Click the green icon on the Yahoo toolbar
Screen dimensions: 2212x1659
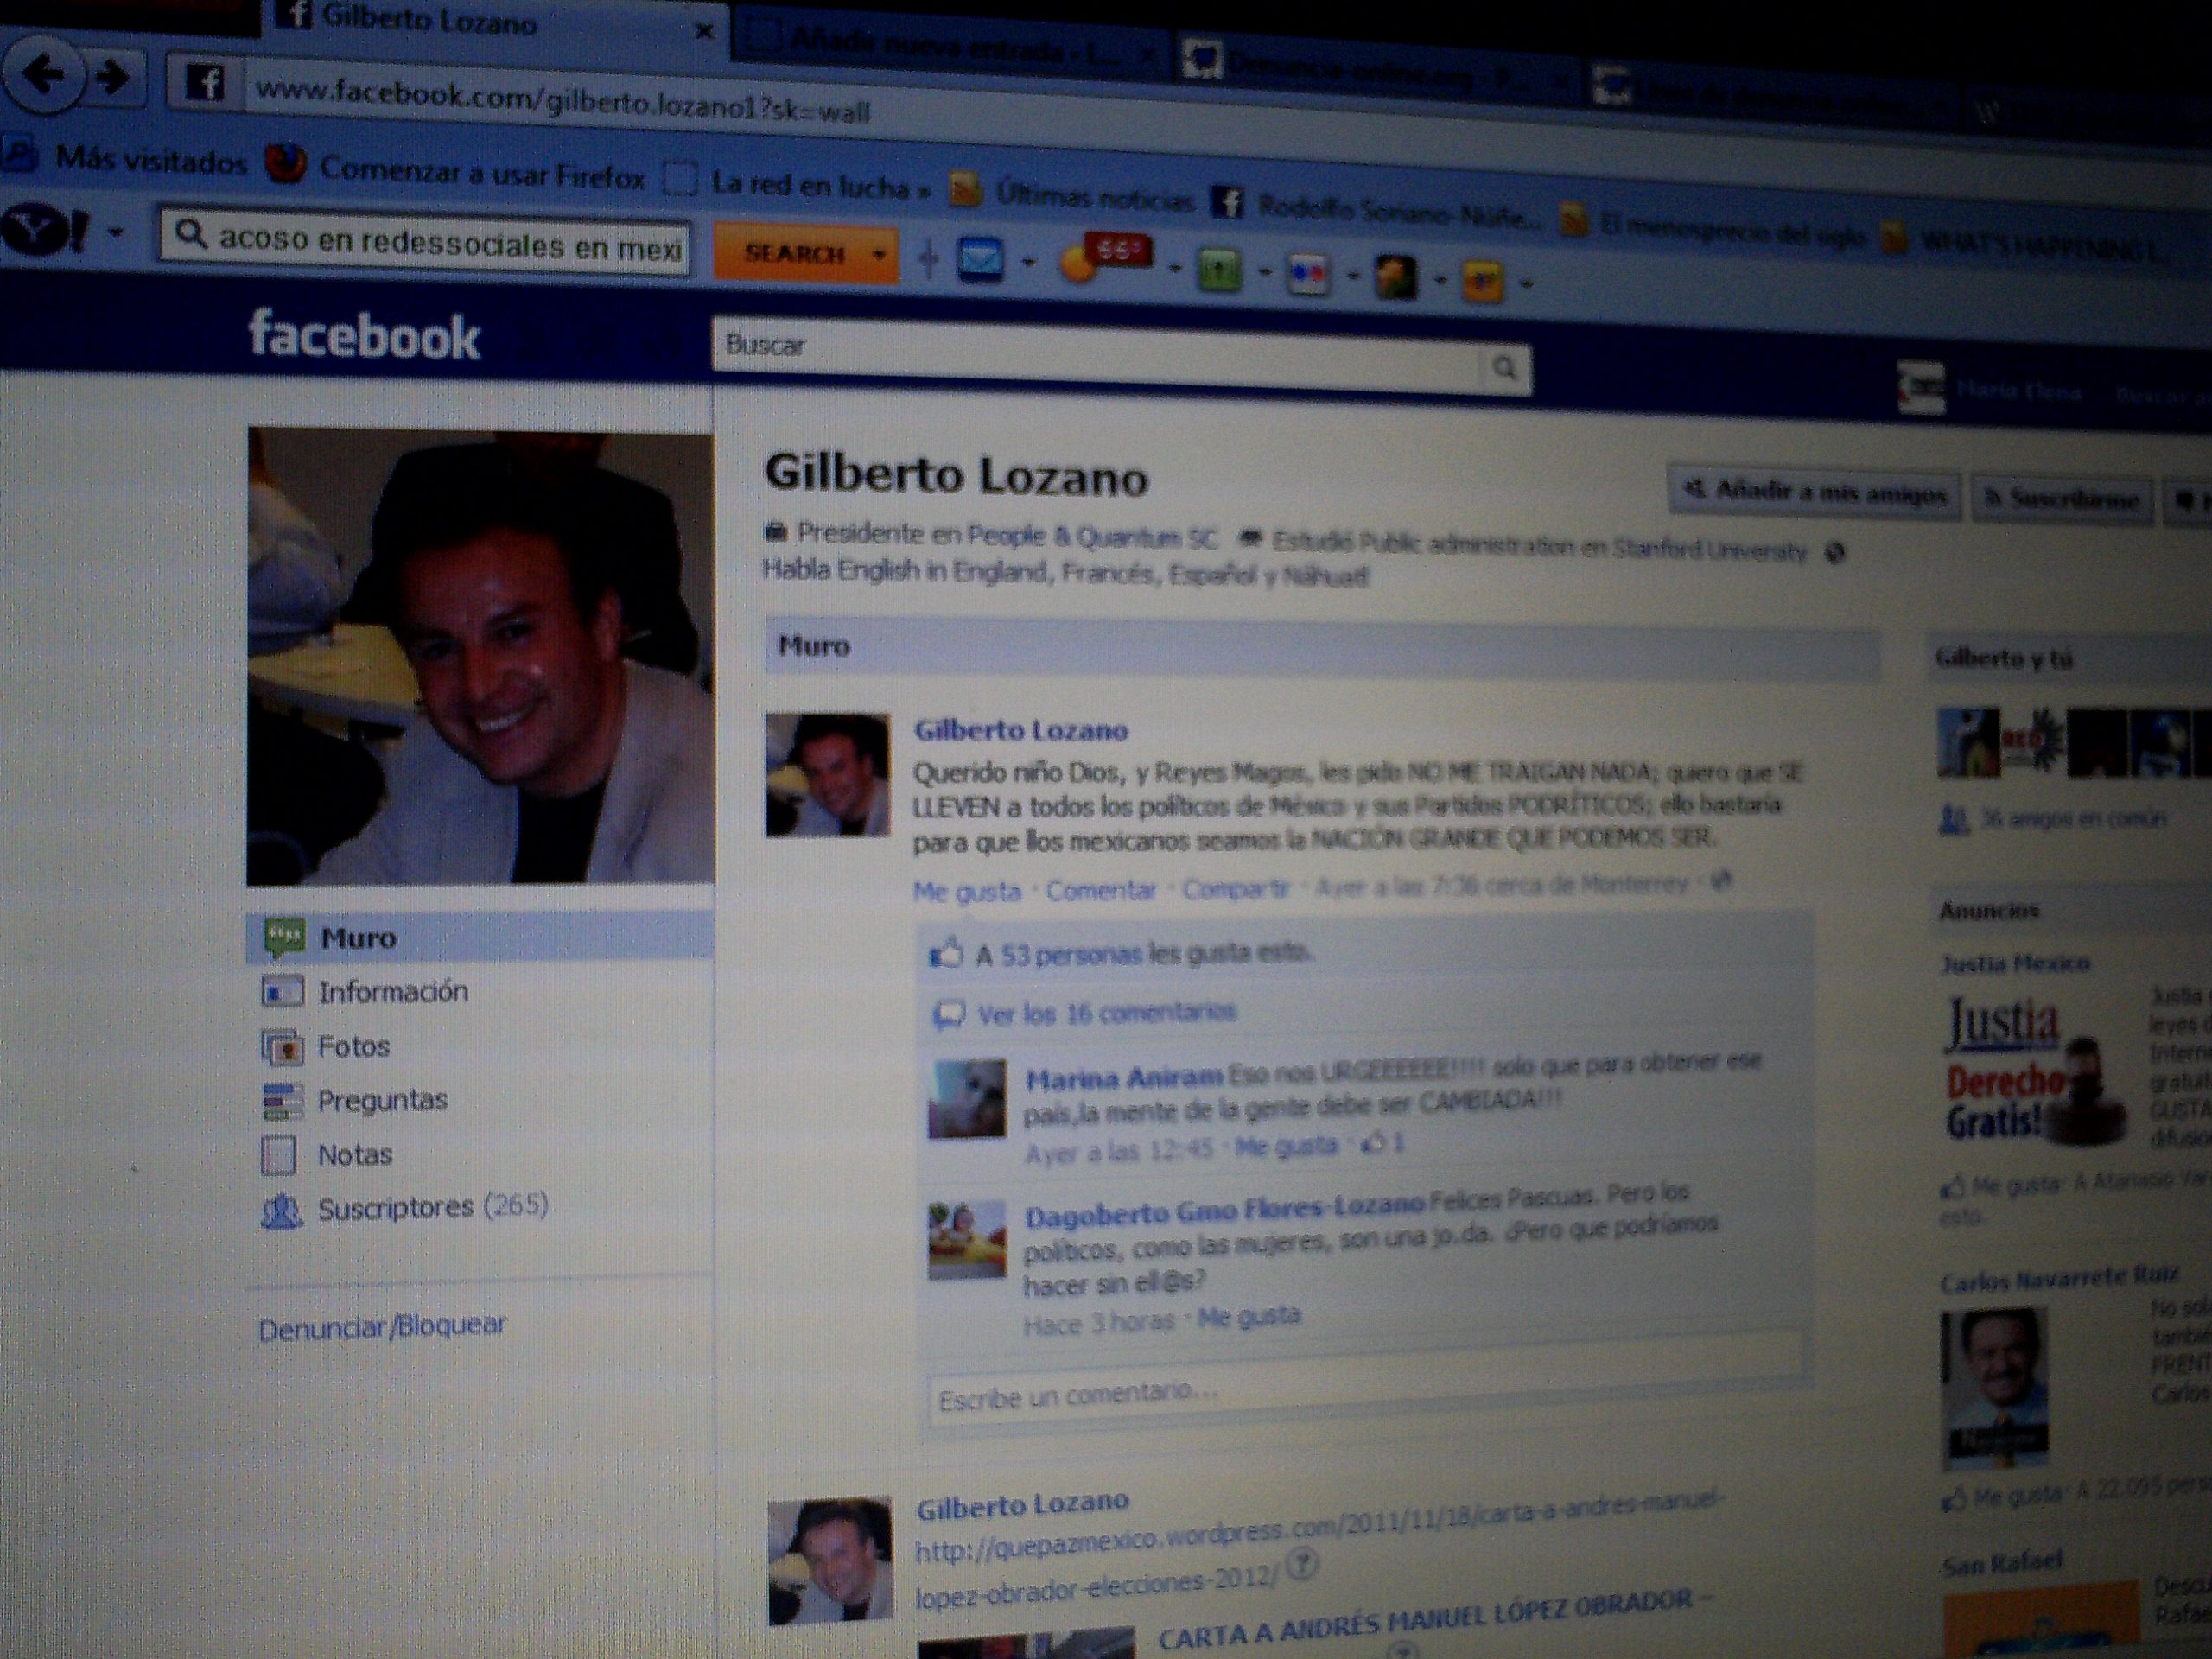1219,270
